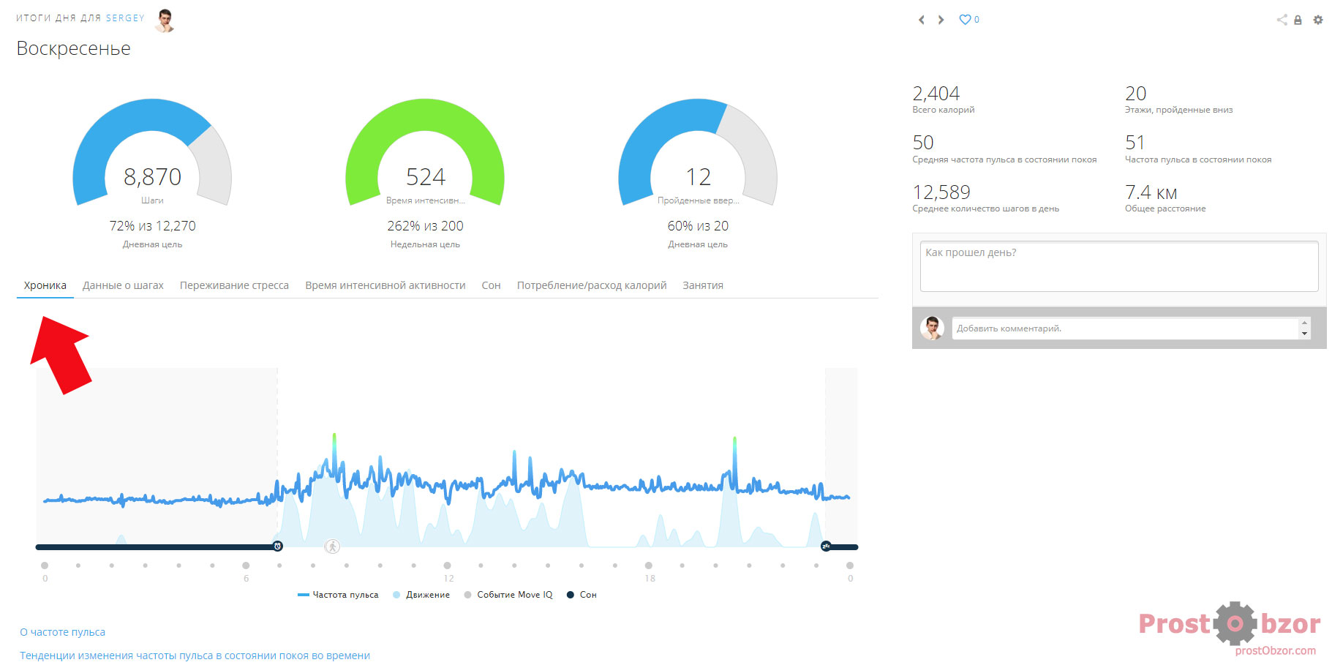Screen dimensions: 1332x665
Task: Open the О частоте пульса link
Action: click(62, 632)
